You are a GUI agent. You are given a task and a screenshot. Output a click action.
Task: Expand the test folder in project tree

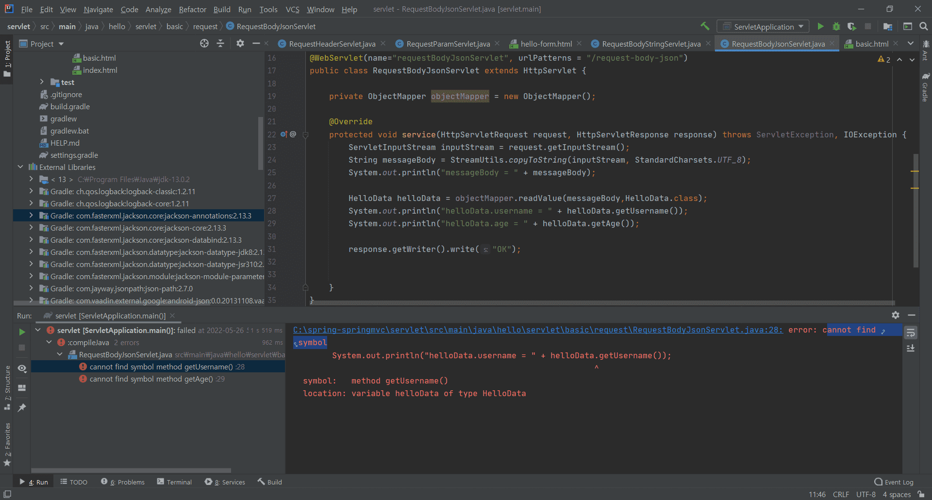[x=42, y=82]
